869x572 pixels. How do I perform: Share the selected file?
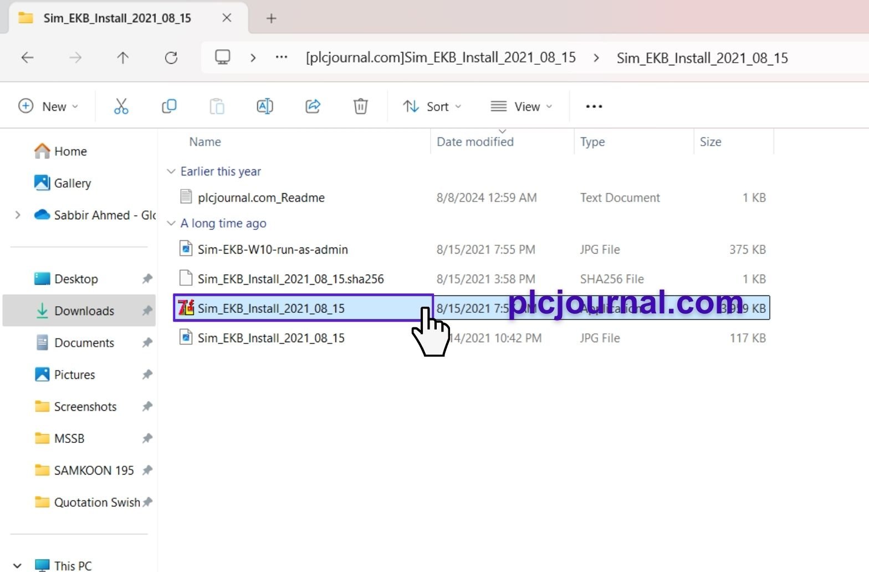pyautogui.click(x=313, y=106)
